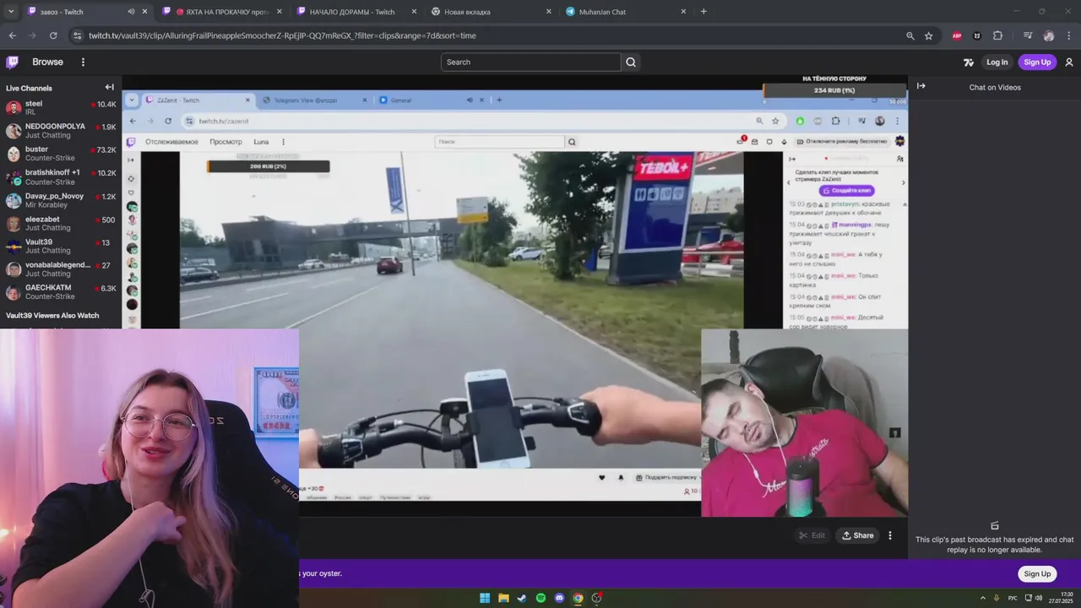Open the 'bratishkinoff +1' channel

point(61,176)
